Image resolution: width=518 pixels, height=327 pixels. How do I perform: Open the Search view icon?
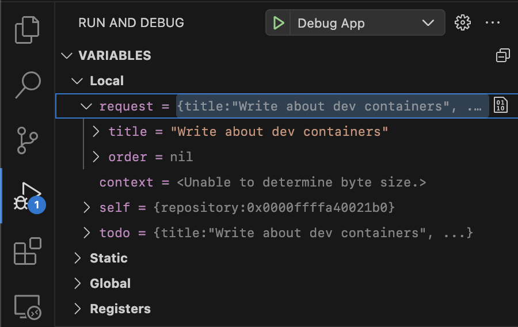coord(27,85)
